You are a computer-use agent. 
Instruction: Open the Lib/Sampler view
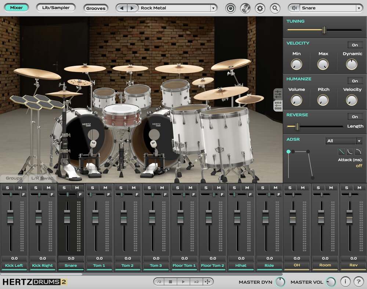[x=56, y=7]
